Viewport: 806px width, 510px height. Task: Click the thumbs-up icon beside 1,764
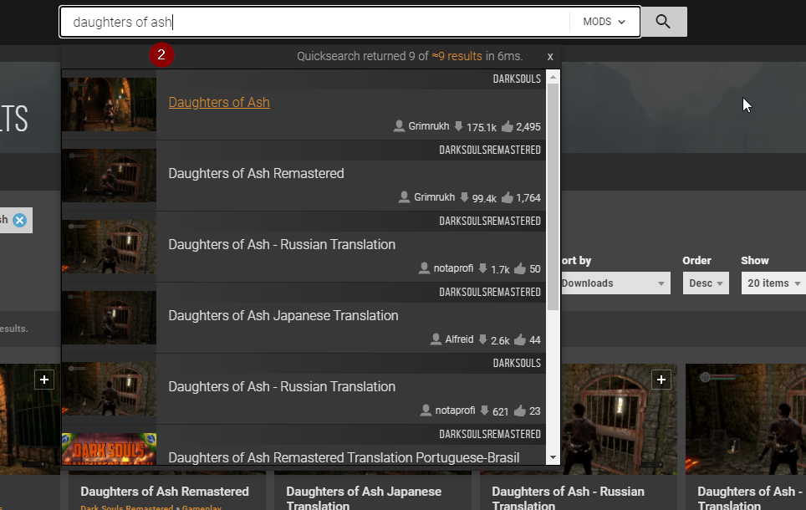[508, 197]
